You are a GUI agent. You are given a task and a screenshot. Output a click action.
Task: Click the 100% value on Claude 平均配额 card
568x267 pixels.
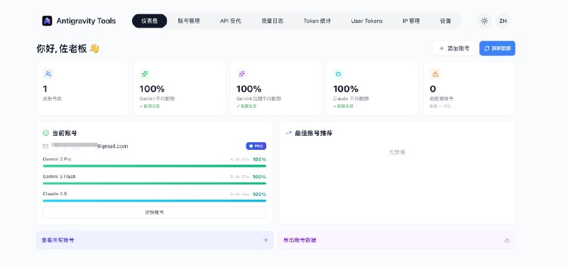point(346,89)
